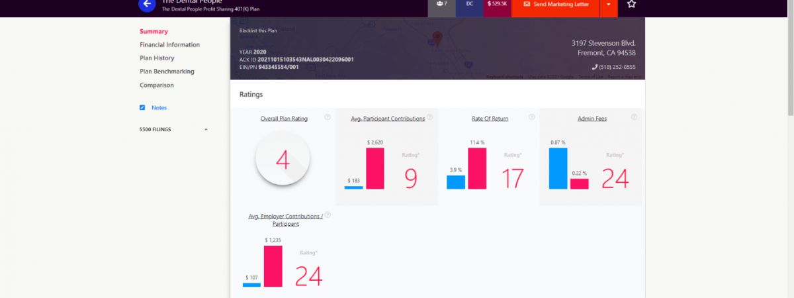This screenshot has width=794, height=298.
Task: Click the Admin Fees help icon
Action: point(634,117)
